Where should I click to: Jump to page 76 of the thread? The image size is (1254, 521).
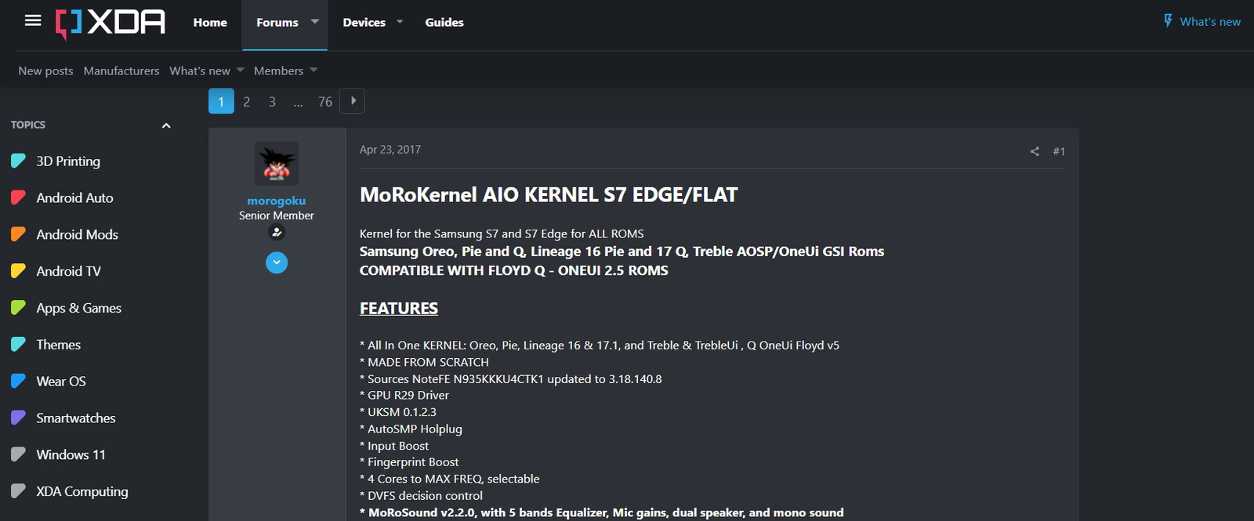coord(325,102)
